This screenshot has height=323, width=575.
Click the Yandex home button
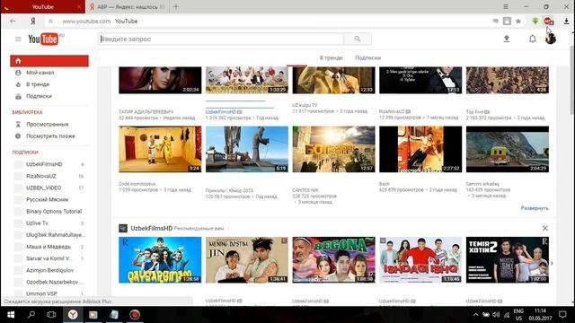[33, 22]
